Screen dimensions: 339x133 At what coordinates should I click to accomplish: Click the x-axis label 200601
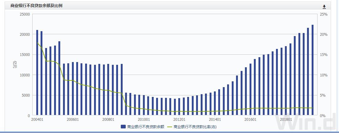[x=73, y=119]
